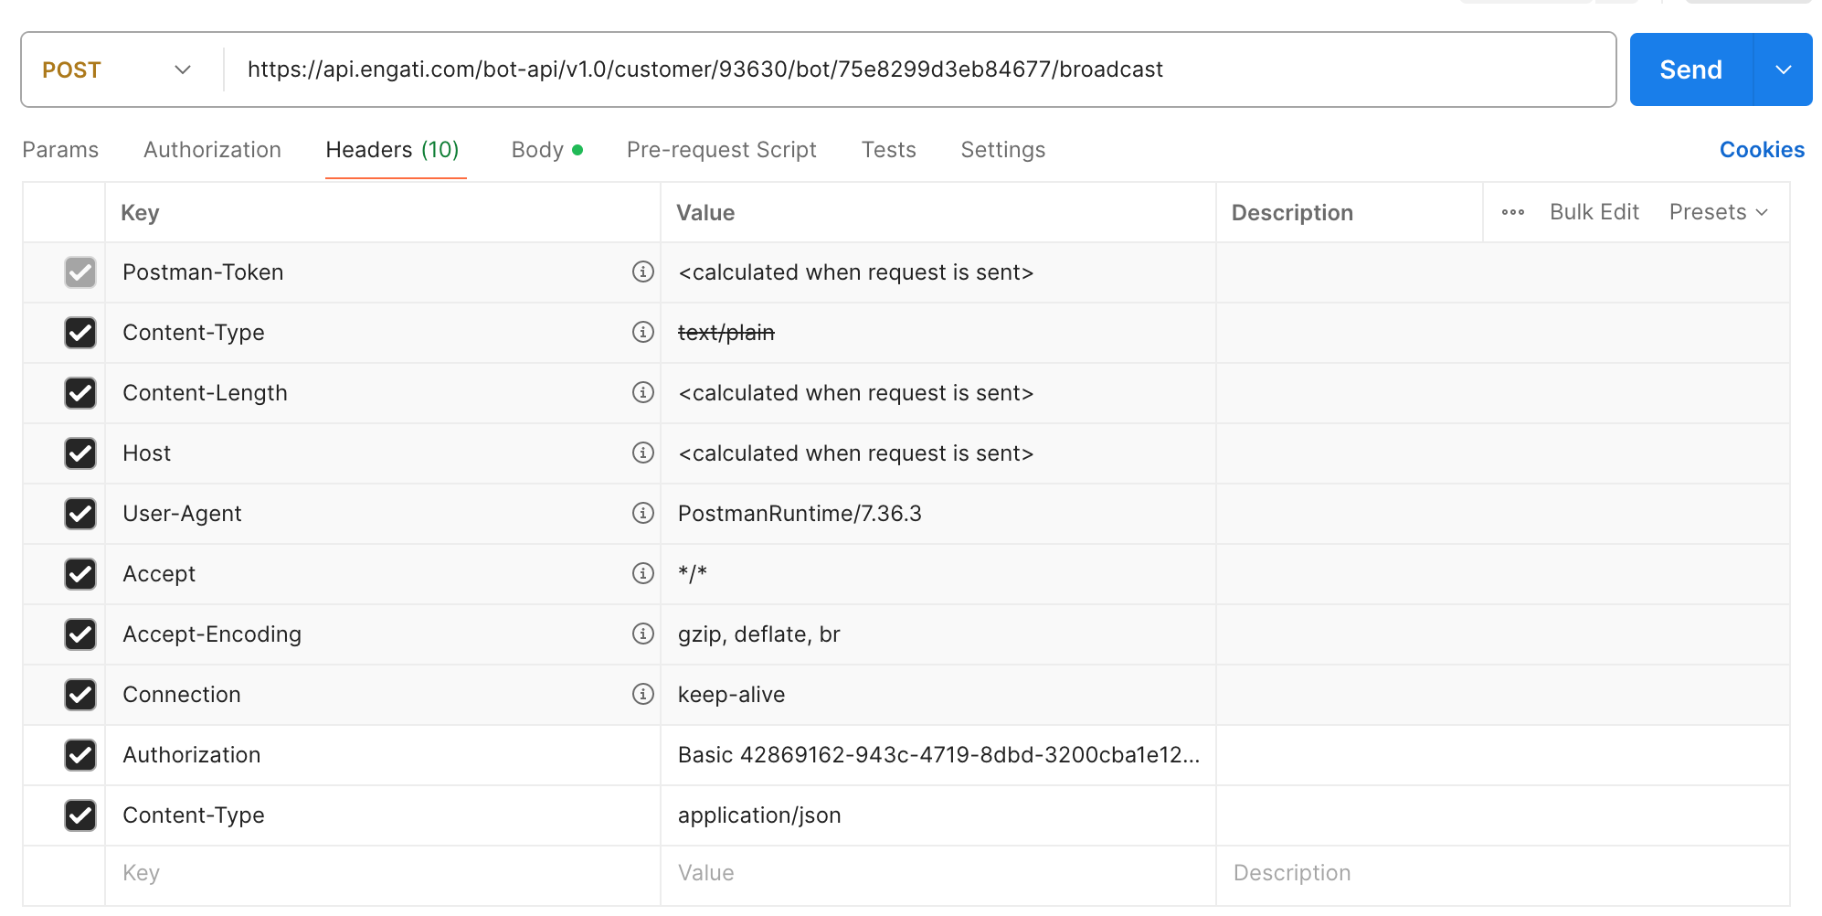Viewport: 1822px width, 916px height.
Task: Expand the Send button dropdown arrow
Action: pyautogui.click(x=1782, y=69)
